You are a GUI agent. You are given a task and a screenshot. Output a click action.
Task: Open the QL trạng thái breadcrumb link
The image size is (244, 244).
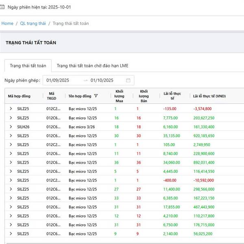[x=33, y=24]
